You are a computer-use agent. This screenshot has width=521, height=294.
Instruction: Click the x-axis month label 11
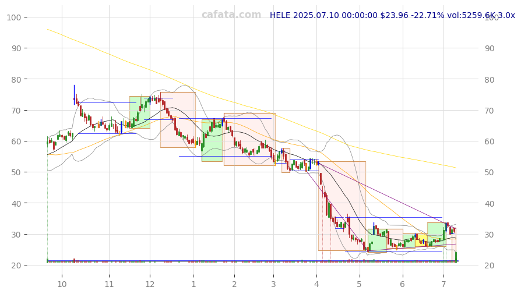pyautogui.click(x=109, y=284)
